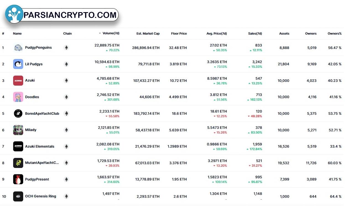Click the ParsianCrypto.com logo banner
The height and width of the screenshot is (221, 354).
(62, 14)
